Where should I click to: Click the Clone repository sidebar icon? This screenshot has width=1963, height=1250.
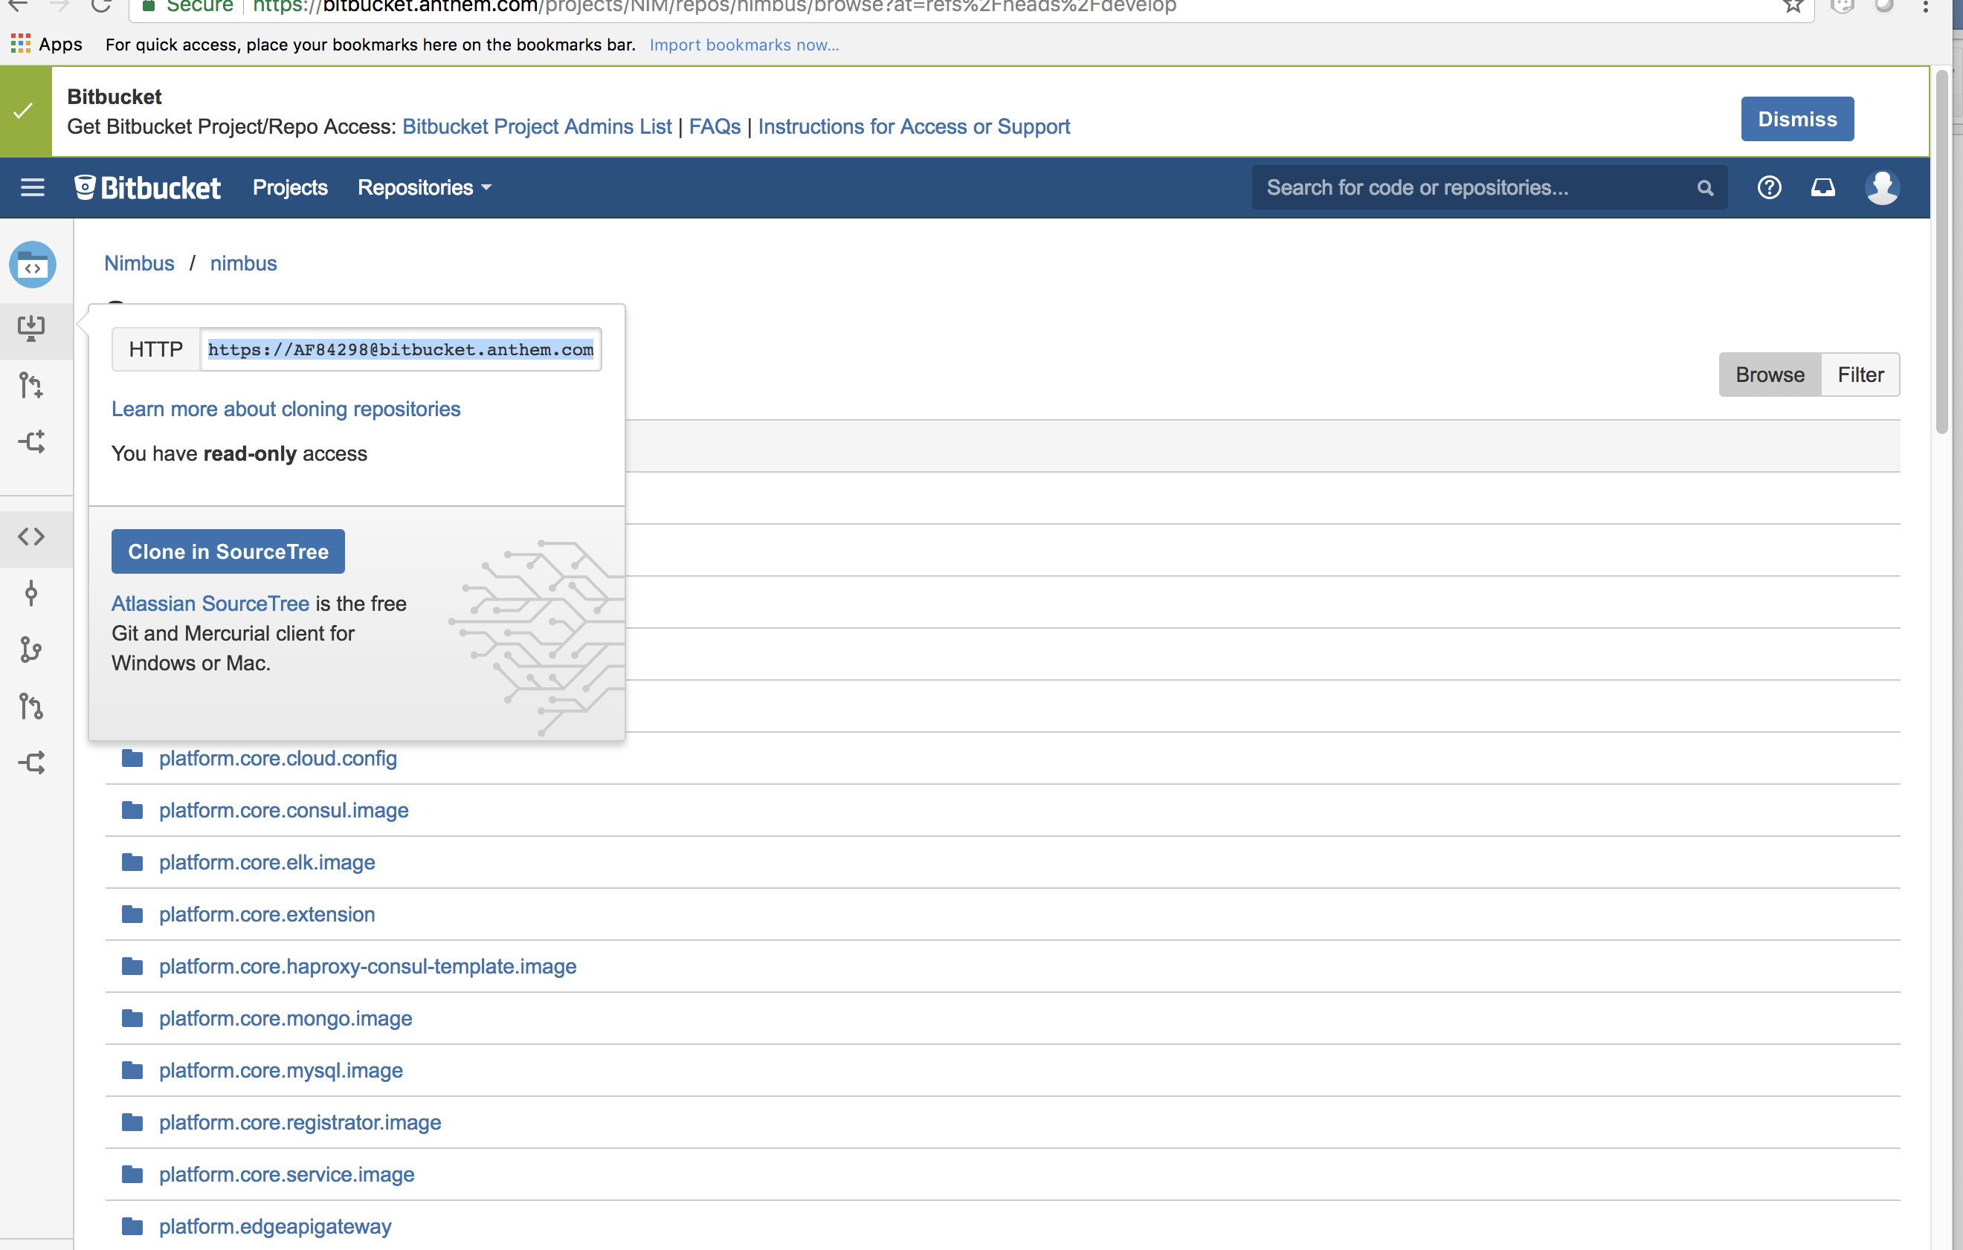click(31, 328)
